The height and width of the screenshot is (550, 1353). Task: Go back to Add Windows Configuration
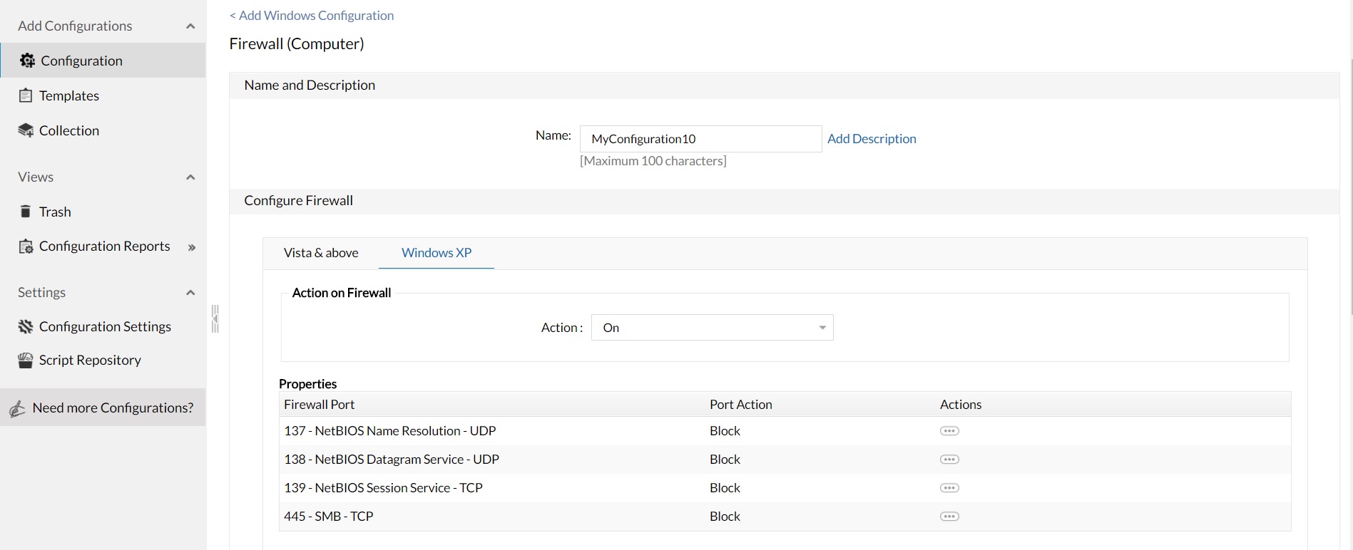tap(312, 16)
